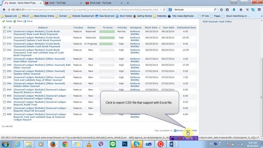
Task: Sort by the Subject column header
Action: pyautogui.click(x=43, y=28)
